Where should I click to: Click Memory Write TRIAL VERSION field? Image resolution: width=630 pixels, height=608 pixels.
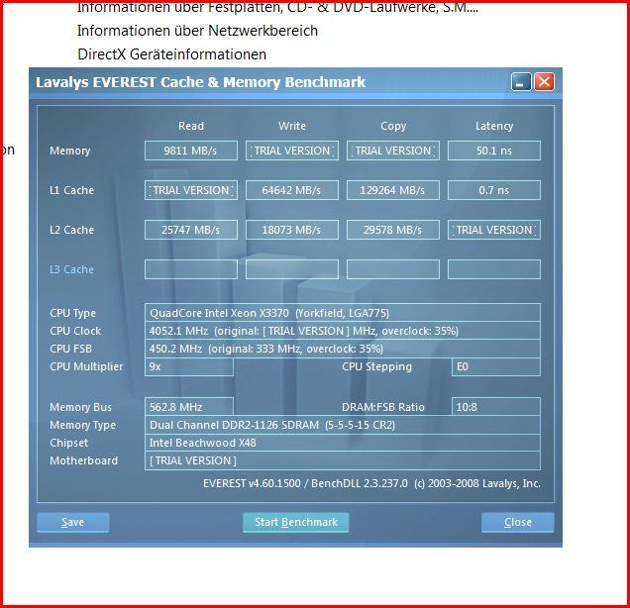pos(292,151)
